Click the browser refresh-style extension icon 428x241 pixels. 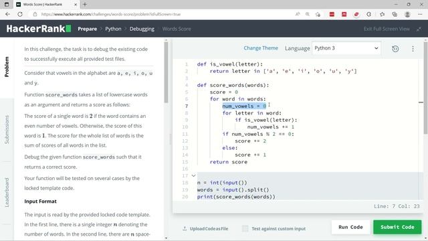368,14
